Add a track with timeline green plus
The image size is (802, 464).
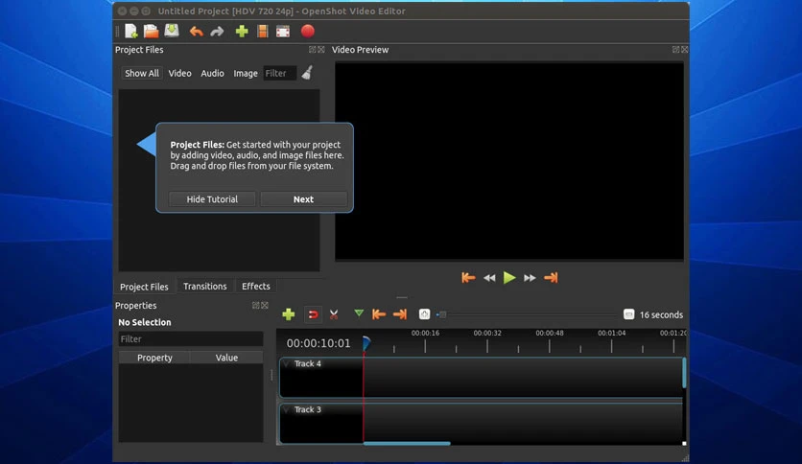(x=289, y=314)
